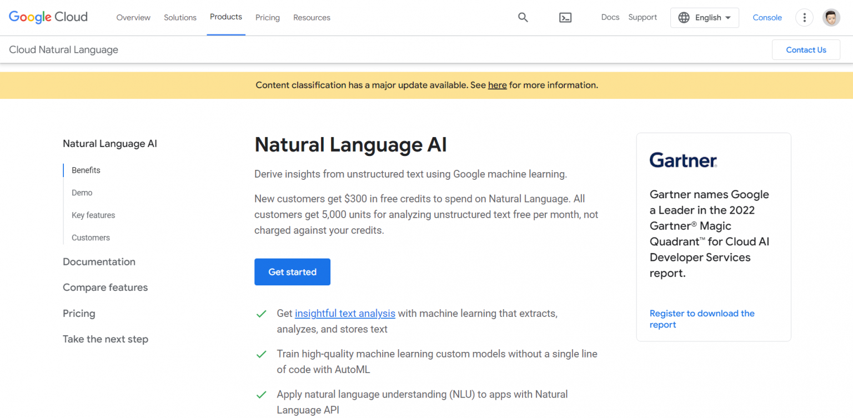The width and height of the screenshot is (853, 418).
Task: Open the Console
Action: pos(767,17)
